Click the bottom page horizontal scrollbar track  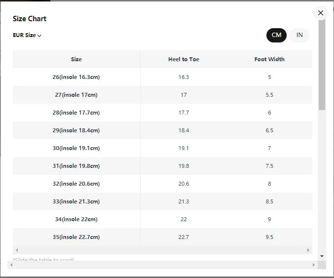[162, 265]
